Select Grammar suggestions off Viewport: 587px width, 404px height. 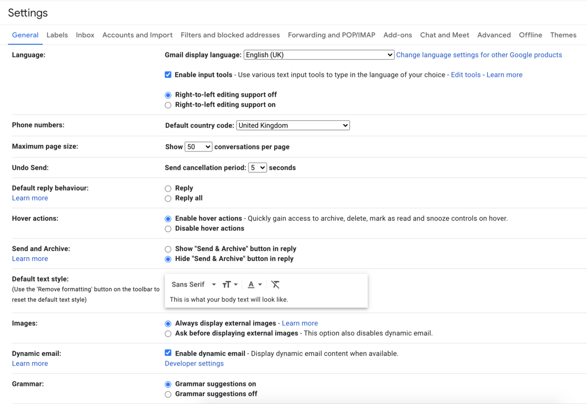pos(168,394)
